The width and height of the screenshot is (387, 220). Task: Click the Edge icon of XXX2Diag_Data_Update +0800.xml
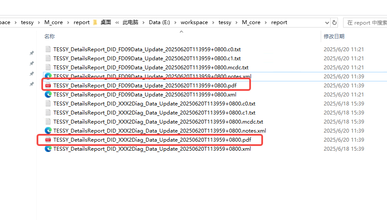pyautogui.click(x=48, y=149)
